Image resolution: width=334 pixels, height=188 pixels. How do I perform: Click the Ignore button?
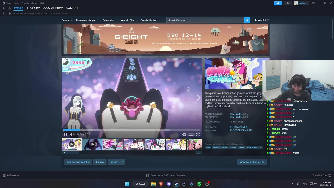(114, 162)
